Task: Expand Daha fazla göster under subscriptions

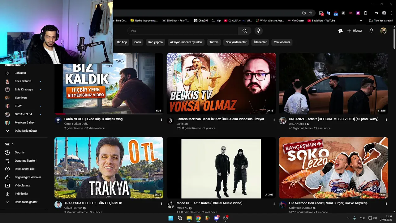Action: tap(24, 131)
